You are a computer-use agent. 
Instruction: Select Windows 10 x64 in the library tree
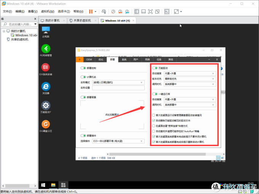(x=24, y=35)
